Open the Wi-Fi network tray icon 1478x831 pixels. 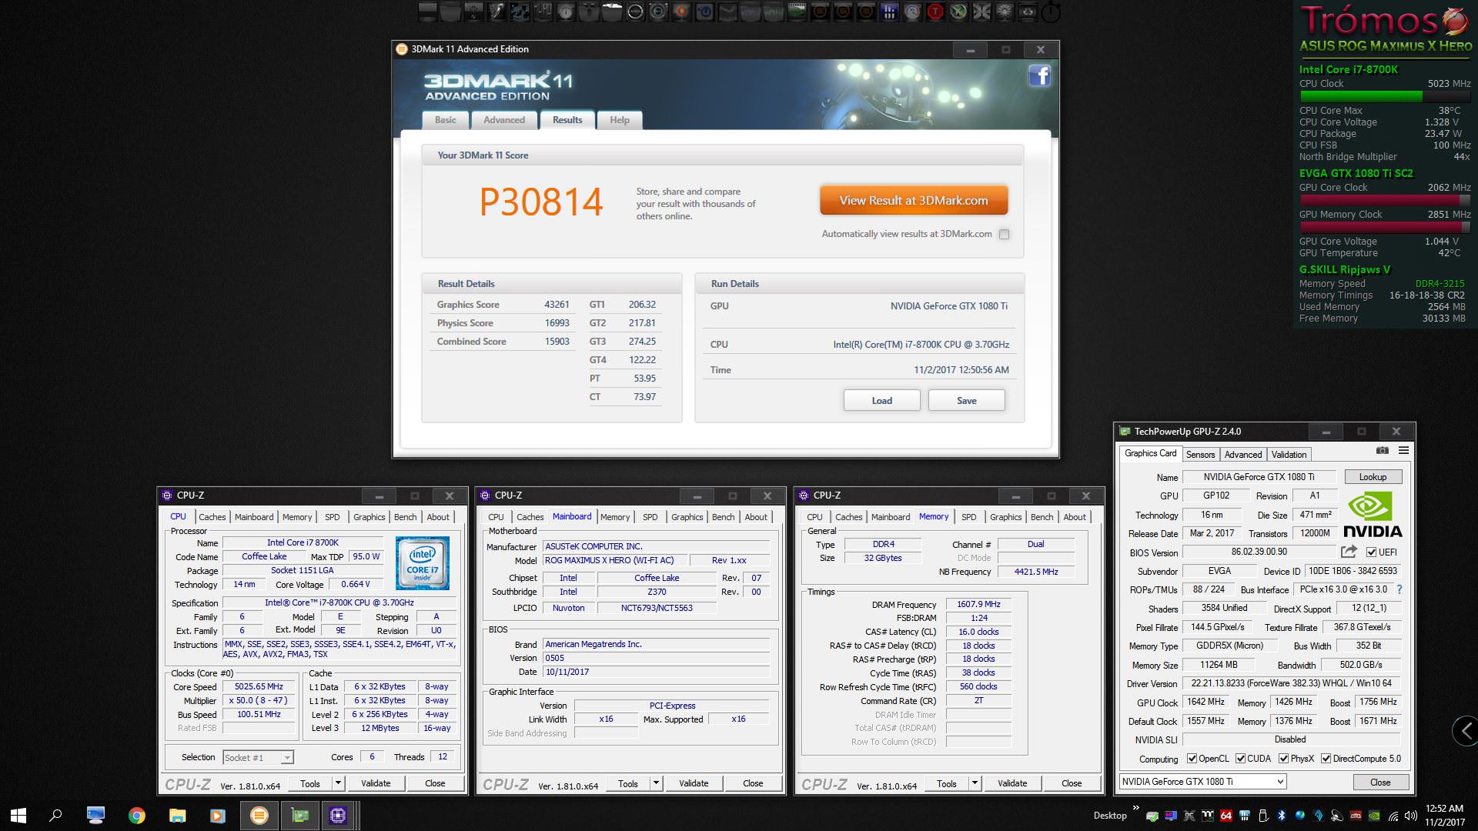[x=1393, y=816]
